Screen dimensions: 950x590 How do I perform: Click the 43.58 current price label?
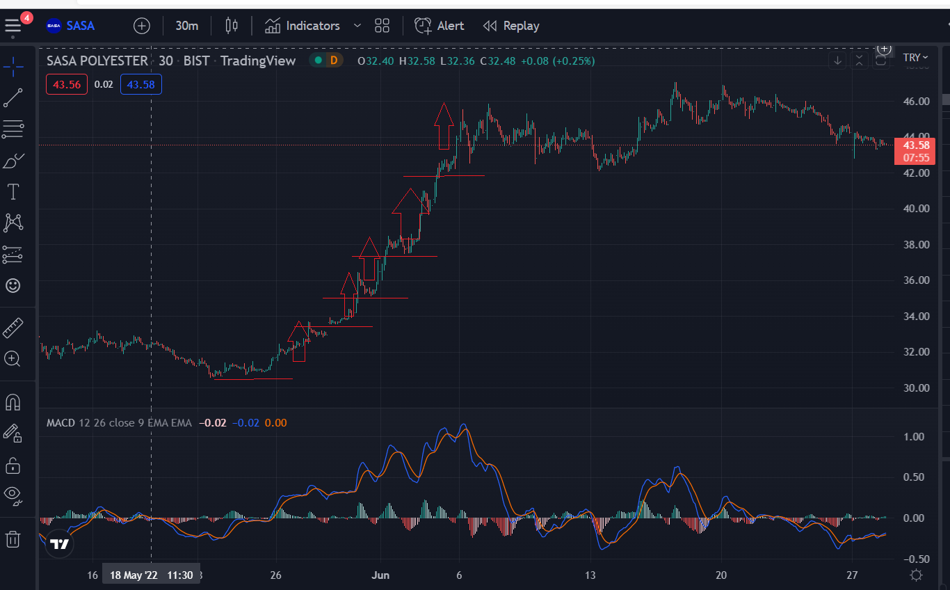point(915,145)
